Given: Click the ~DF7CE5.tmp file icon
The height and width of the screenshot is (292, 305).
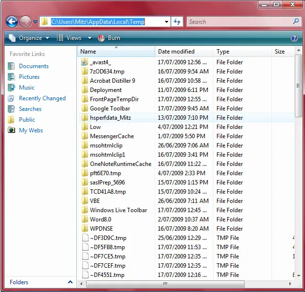Looking at the screenshot, I should click(85, 256).
